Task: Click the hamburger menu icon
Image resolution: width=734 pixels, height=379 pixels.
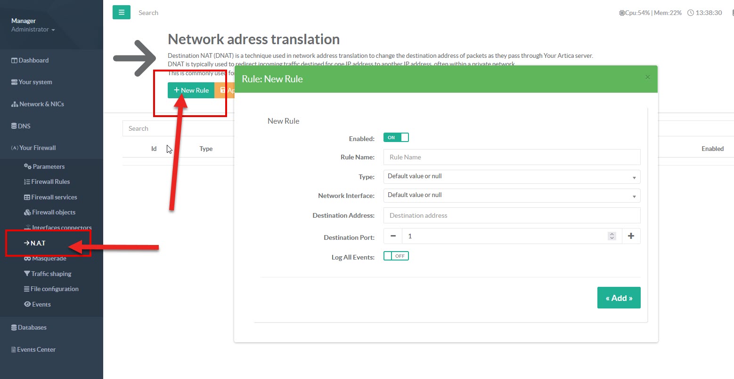Action: (121, 13)
